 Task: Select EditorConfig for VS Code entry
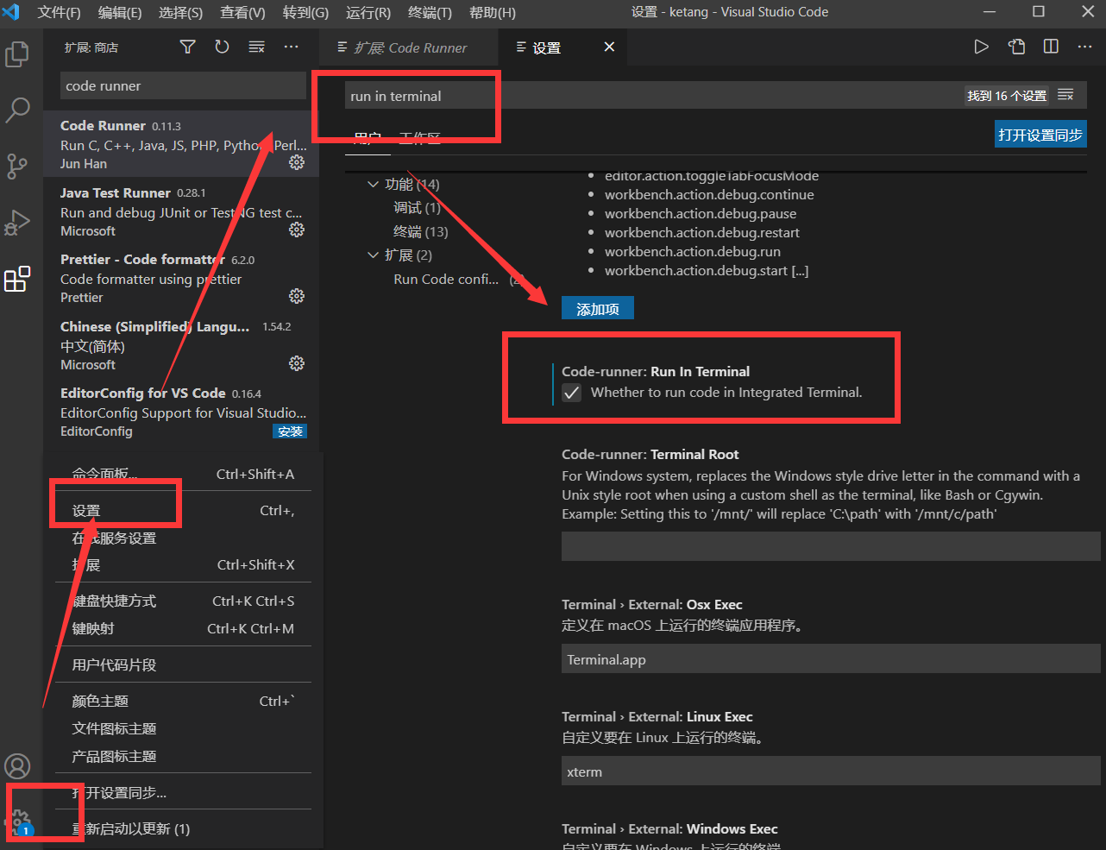tap(181, 412)
